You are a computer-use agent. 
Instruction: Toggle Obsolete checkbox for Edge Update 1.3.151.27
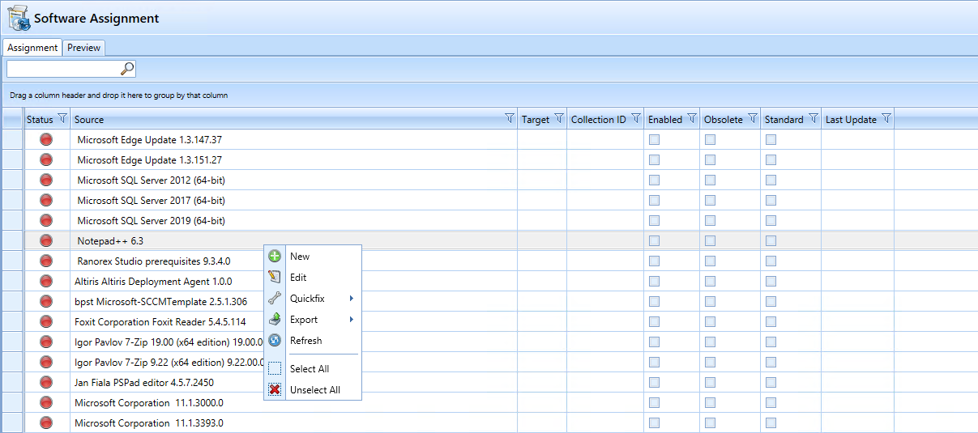[710, 159]
